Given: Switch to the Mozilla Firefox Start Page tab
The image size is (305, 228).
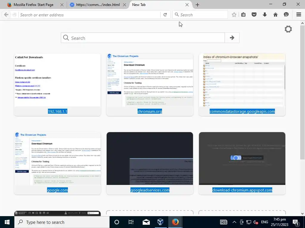Looking at the screenshot, I should (33, 5).
